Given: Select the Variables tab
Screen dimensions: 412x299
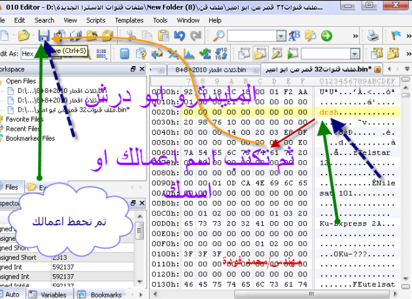Looking at the screenshot, I should [48, 294].
